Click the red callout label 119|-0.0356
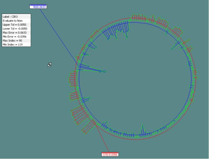This screenshot has height=159, width=209. (110, 154)
